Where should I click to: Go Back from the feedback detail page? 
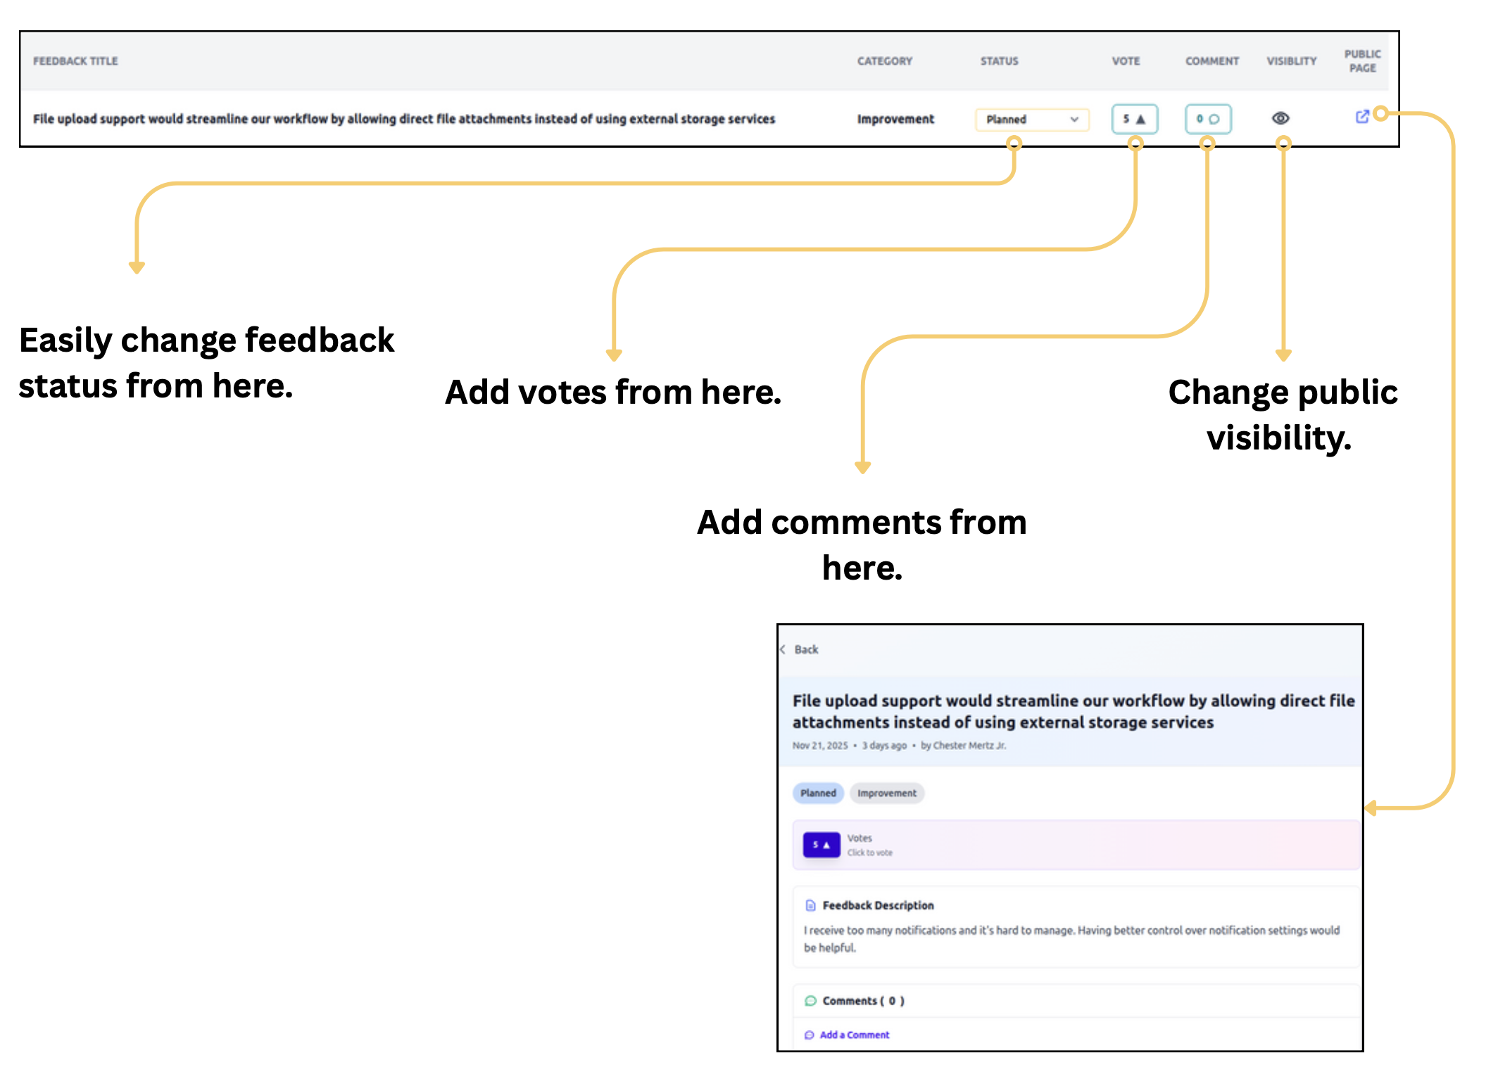[x=806, y=649]
